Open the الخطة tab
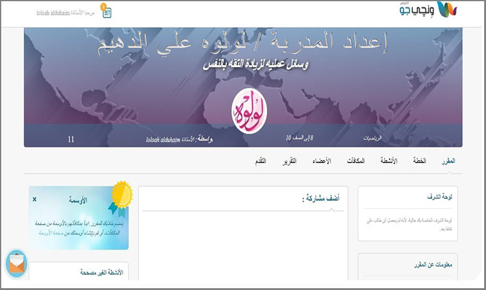486x290 pixels. tap(420, 161)
